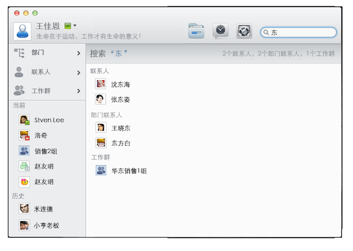Select search result 张东姿
This screenshot has width=353, height=251.
coord(120,99)
